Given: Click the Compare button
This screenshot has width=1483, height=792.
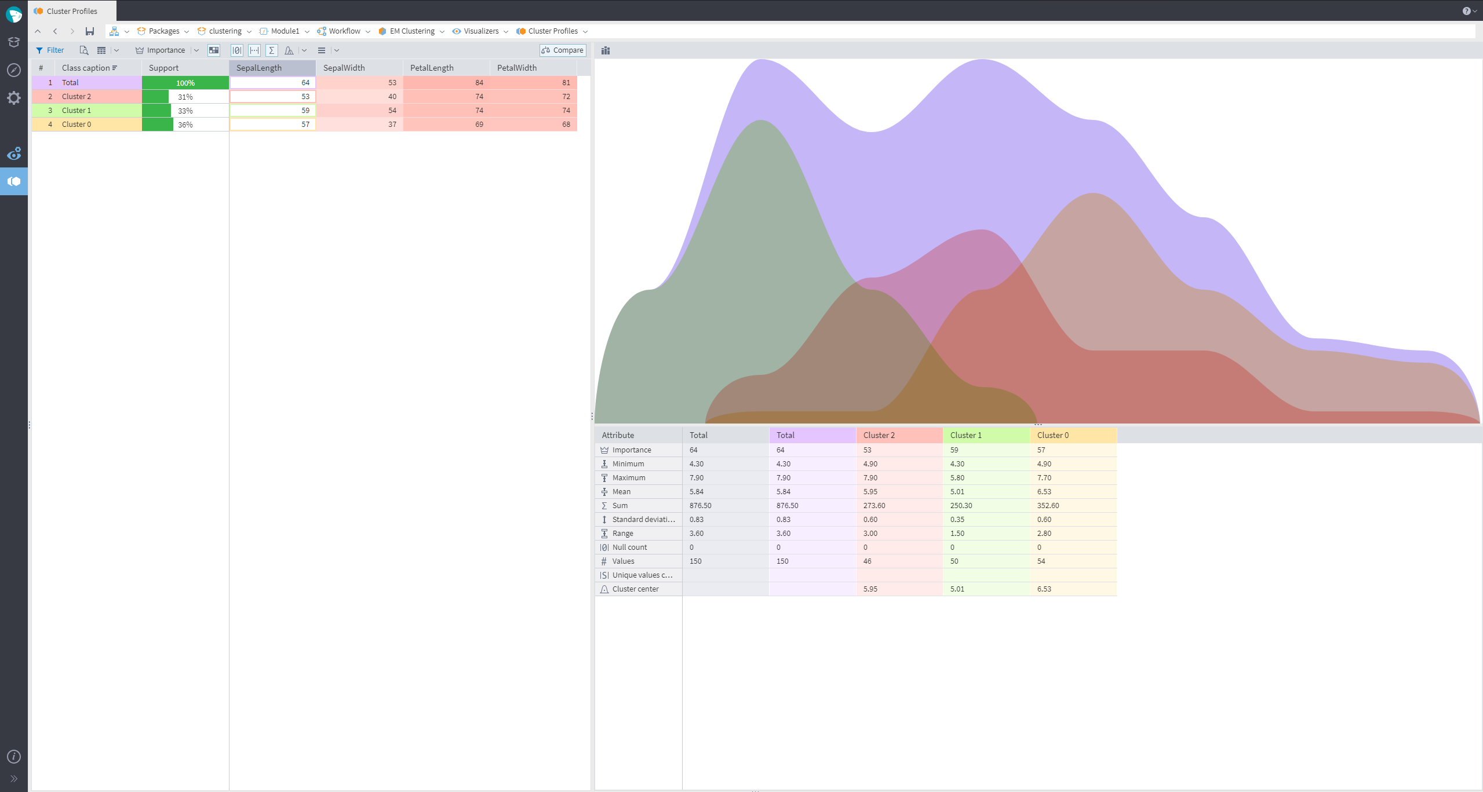Looking at the screenshot, I should tap(562, 50).
